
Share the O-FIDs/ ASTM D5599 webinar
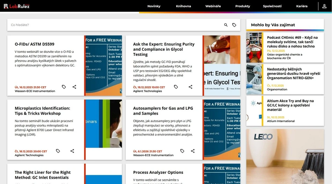pyautogui.click(x=74, y=87)
